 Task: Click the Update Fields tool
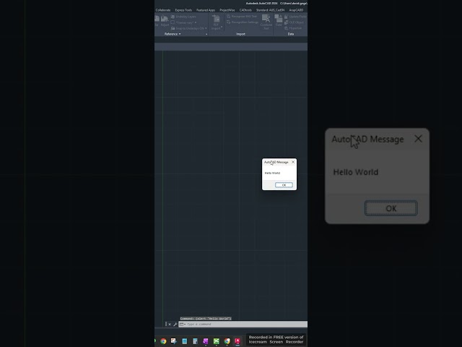click(295, 17)
